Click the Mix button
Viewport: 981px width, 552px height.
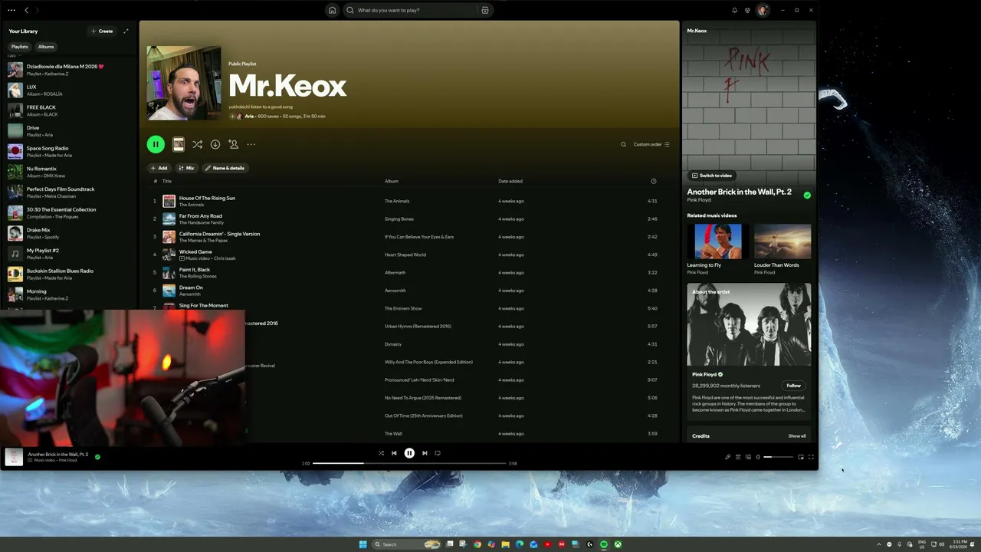point(186,168)
